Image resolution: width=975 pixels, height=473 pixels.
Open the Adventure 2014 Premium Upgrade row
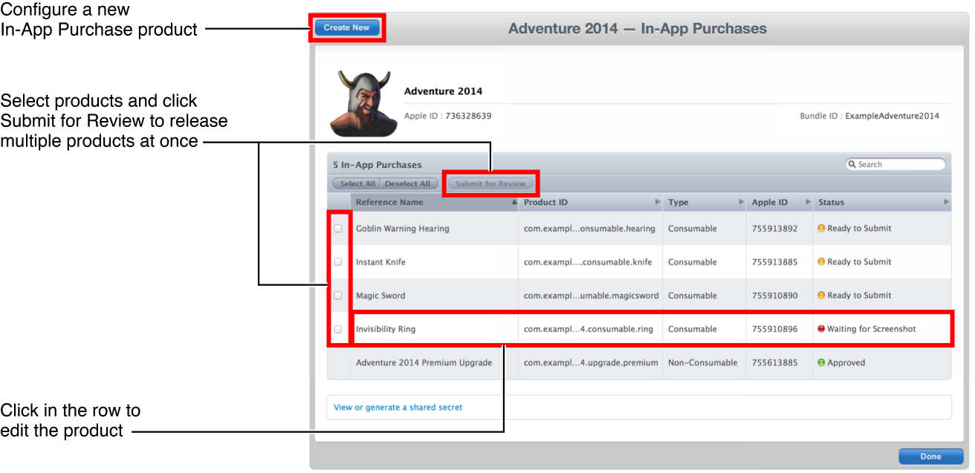pyautogui.click(x=424, y=363)
